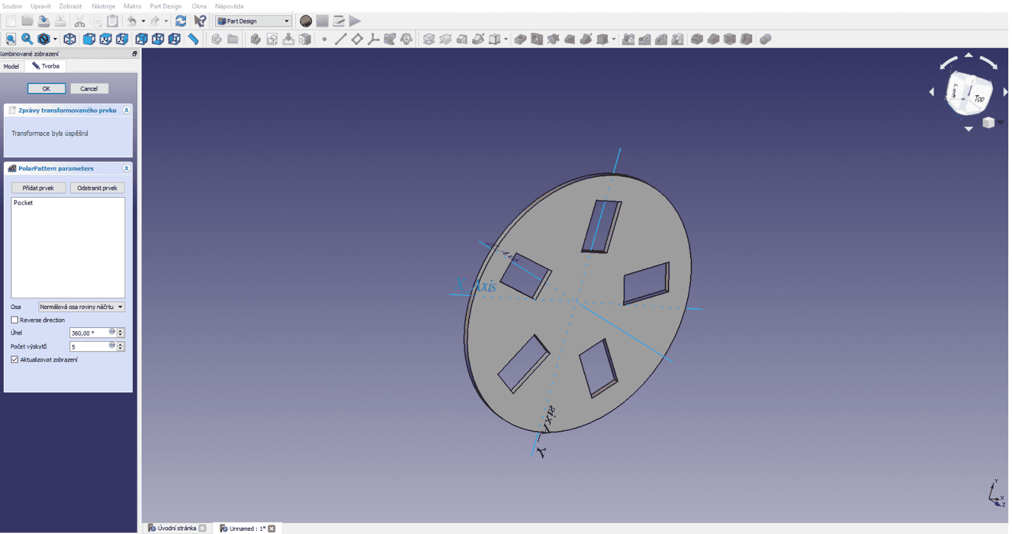Click the Refresh recompute icon
This screenshot has height=534, width=1012.
pos(181,21)
